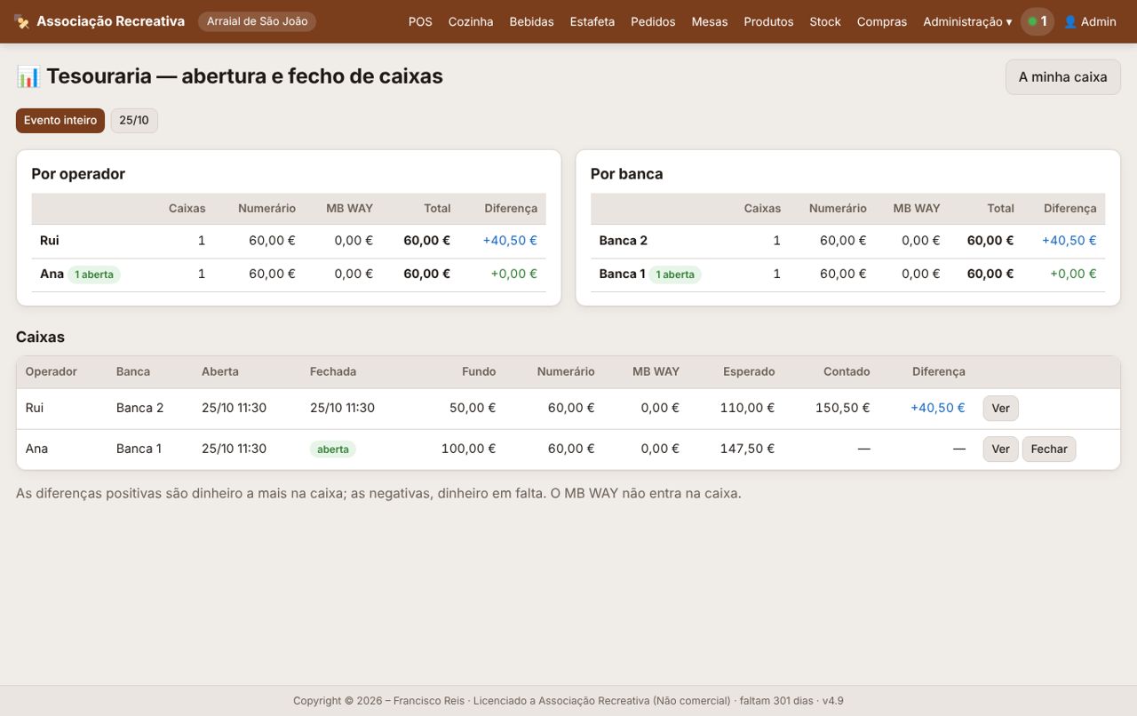Select the 25/10 date filter
1137x716 pixels.
coord(134,120)
